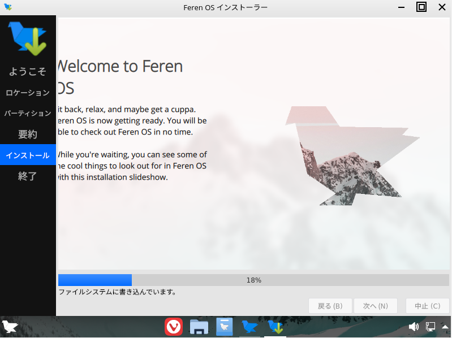Viewport: 452px width, 338px height.
Task: Select the 終了 step in sidebar
Action: pyautogui.click(x=28, y=176)
